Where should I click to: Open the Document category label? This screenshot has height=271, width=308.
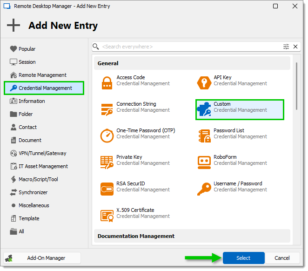click(x=30, y=140)
